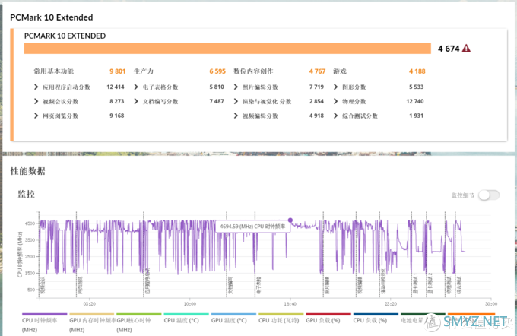Expand the 渲染与视觉化 分数 row
The width and height of the screenshot is (517, 336).
click(236, 101)
